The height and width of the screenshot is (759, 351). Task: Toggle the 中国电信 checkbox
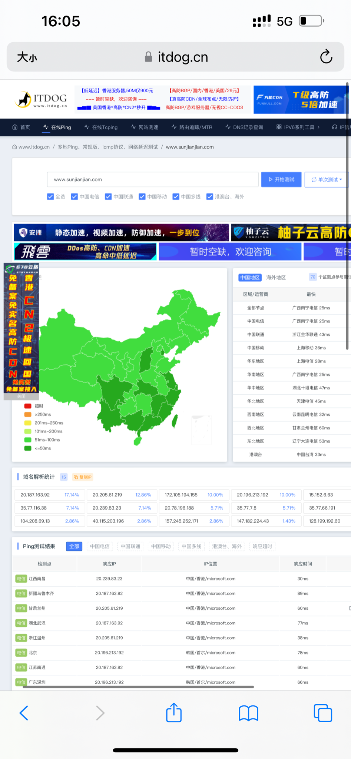pyautogui.click(x=74, y=196)
